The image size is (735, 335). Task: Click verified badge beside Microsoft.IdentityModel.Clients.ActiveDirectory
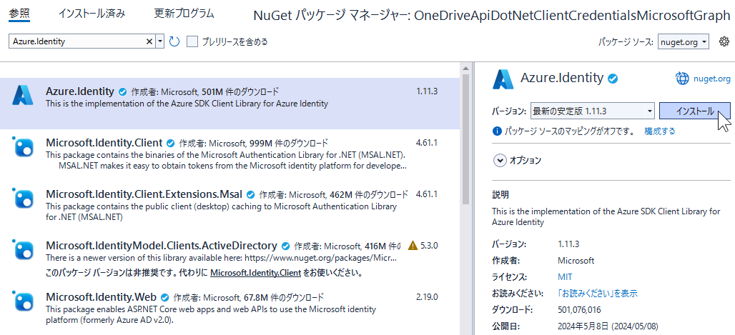[x=285, y=246]
